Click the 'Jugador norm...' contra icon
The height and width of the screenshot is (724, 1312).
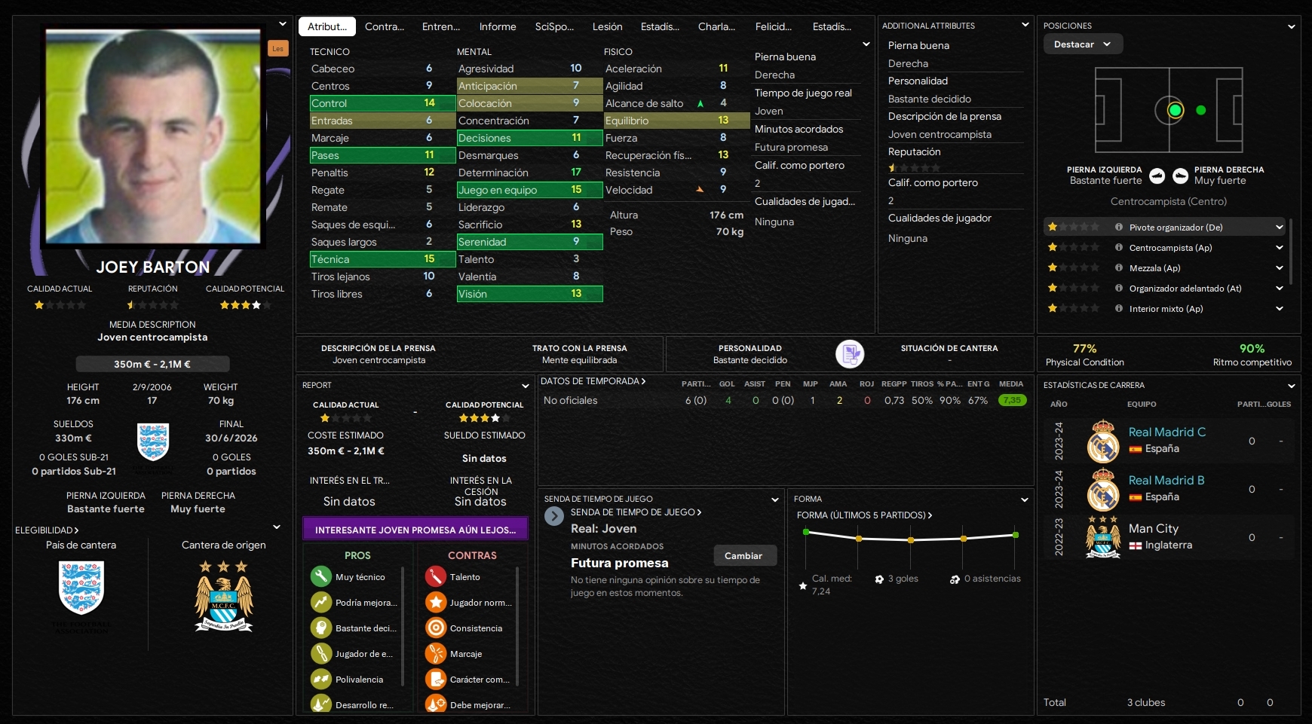pos(436,602)
